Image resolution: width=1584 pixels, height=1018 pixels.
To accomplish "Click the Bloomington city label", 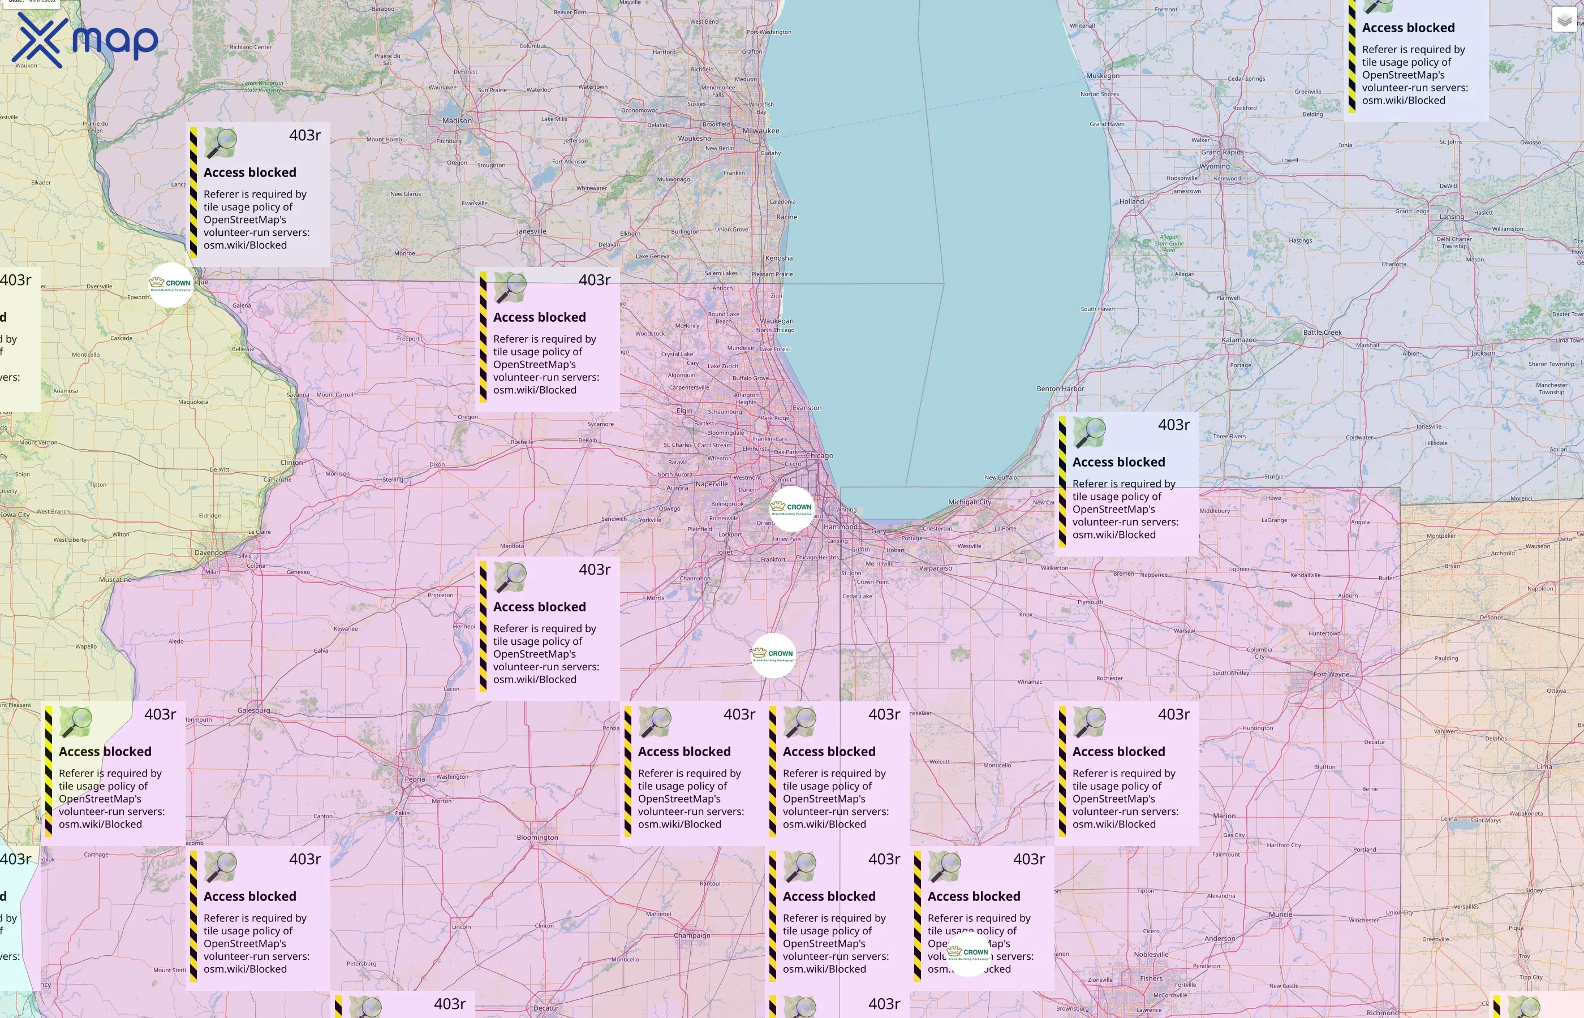I will point(537,838).
